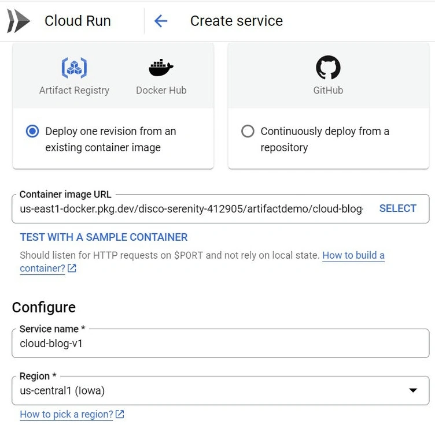Expand the Region dropdown arrow
The image size is (435, 425).
point(413,390)
